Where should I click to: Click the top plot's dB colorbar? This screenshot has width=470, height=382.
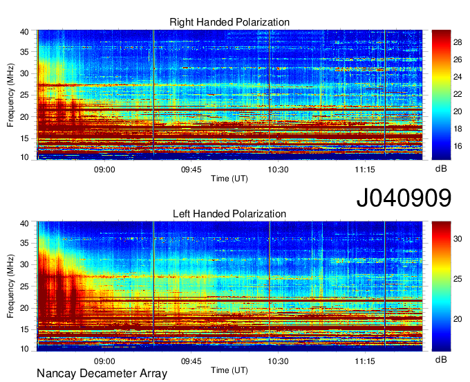click(441, 95)
